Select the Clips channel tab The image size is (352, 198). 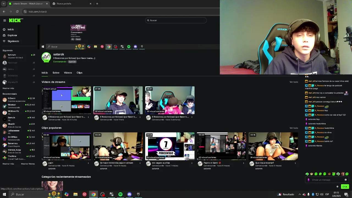[x=79, y=73]
